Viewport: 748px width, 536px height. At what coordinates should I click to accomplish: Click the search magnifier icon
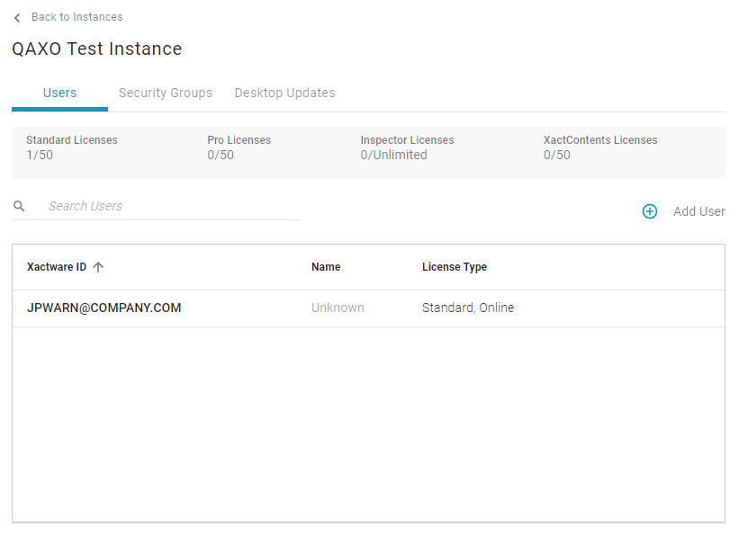[19, 206]
